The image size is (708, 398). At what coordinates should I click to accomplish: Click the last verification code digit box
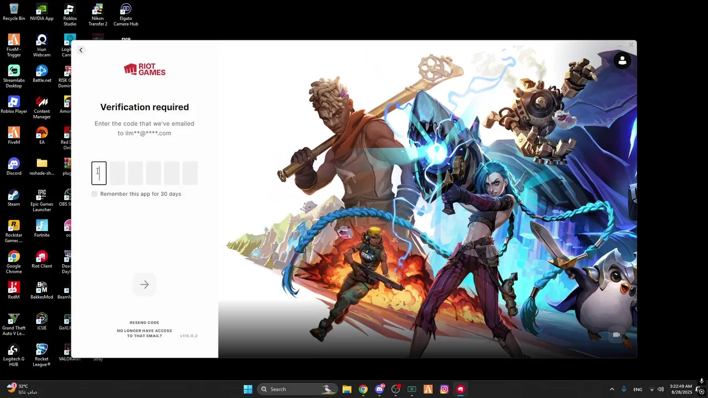point(190,173)
